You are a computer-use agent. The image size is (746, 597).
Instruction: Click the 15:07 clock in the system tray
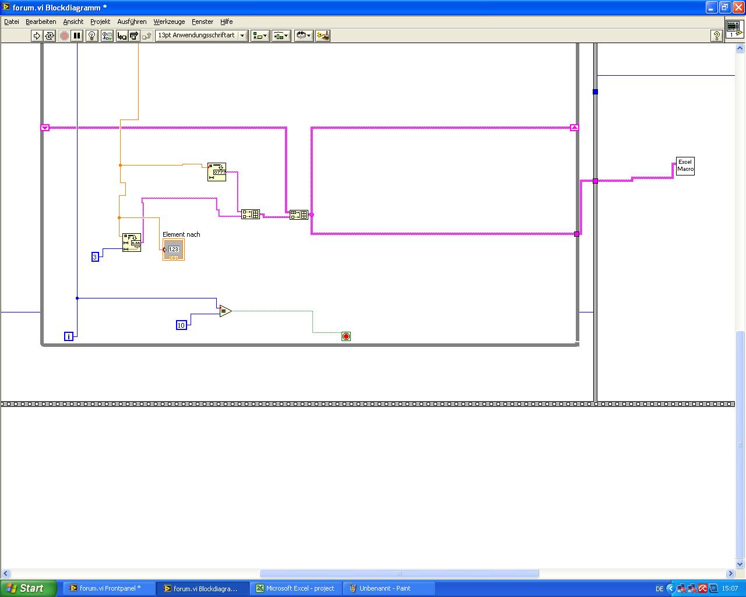click(730, 589)
